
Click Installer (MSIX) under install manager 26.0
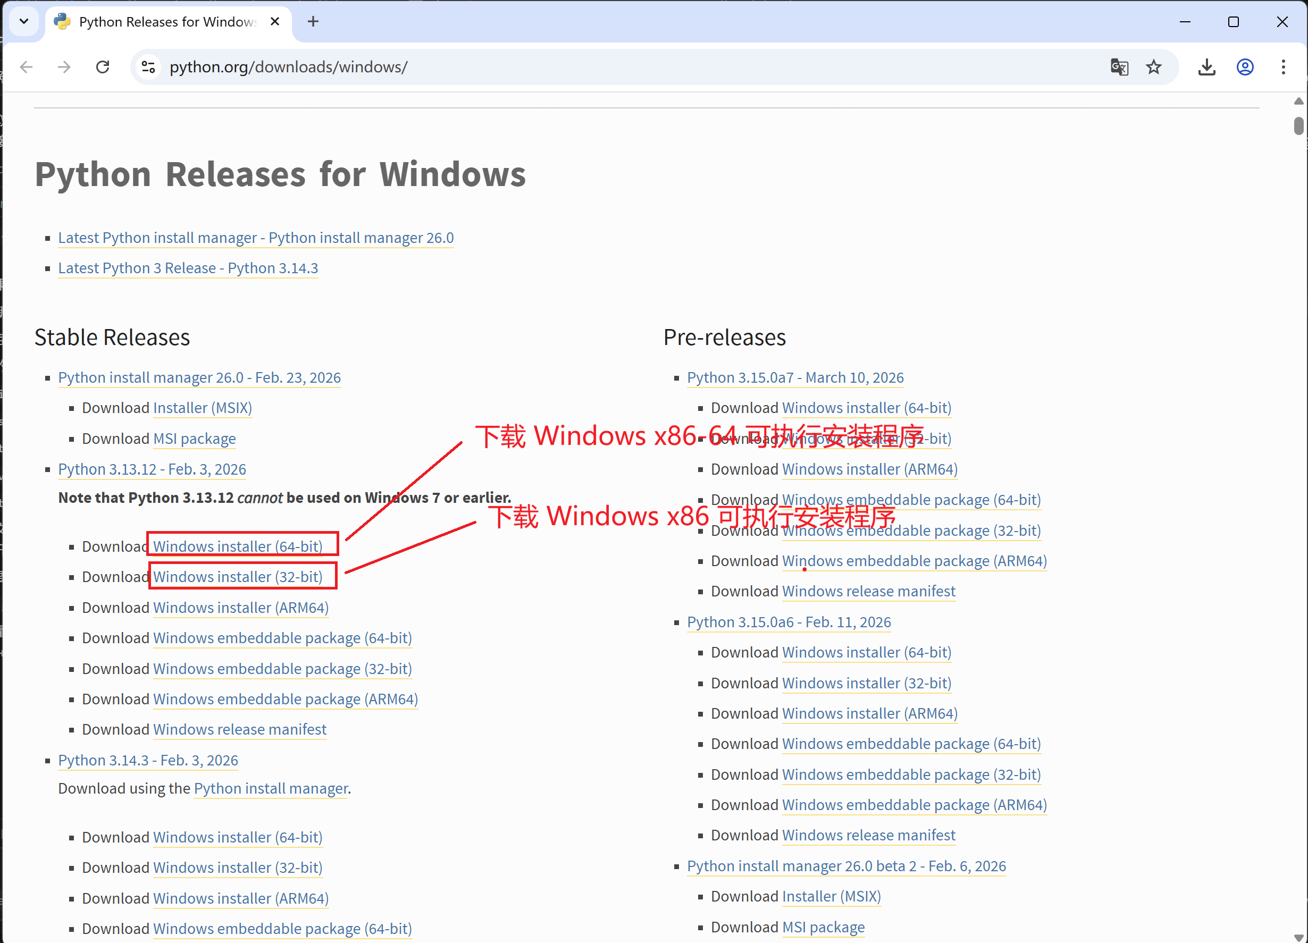[203, 408]
